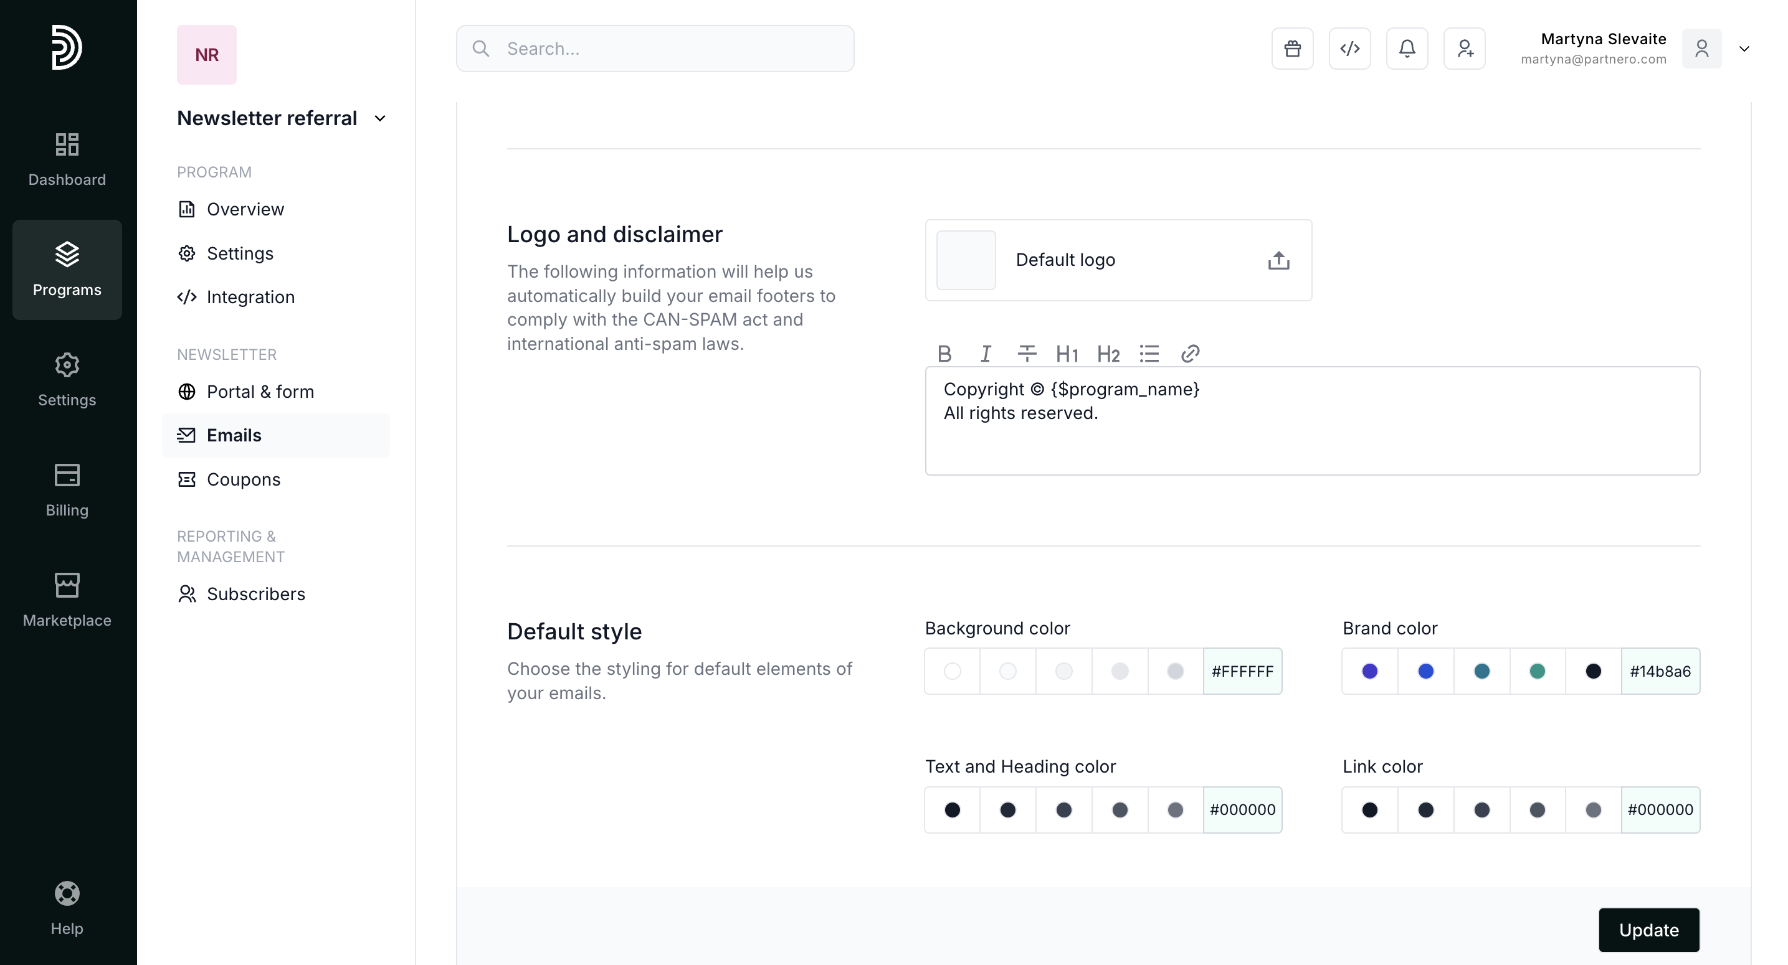Apply strikethrough formatting
This screenshot has width=1788, height=965.
point(1027,354)
